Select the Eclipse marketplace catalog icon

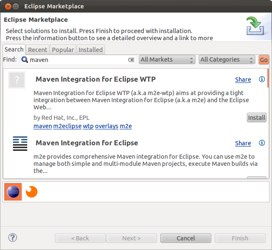[x=13, y=192]
